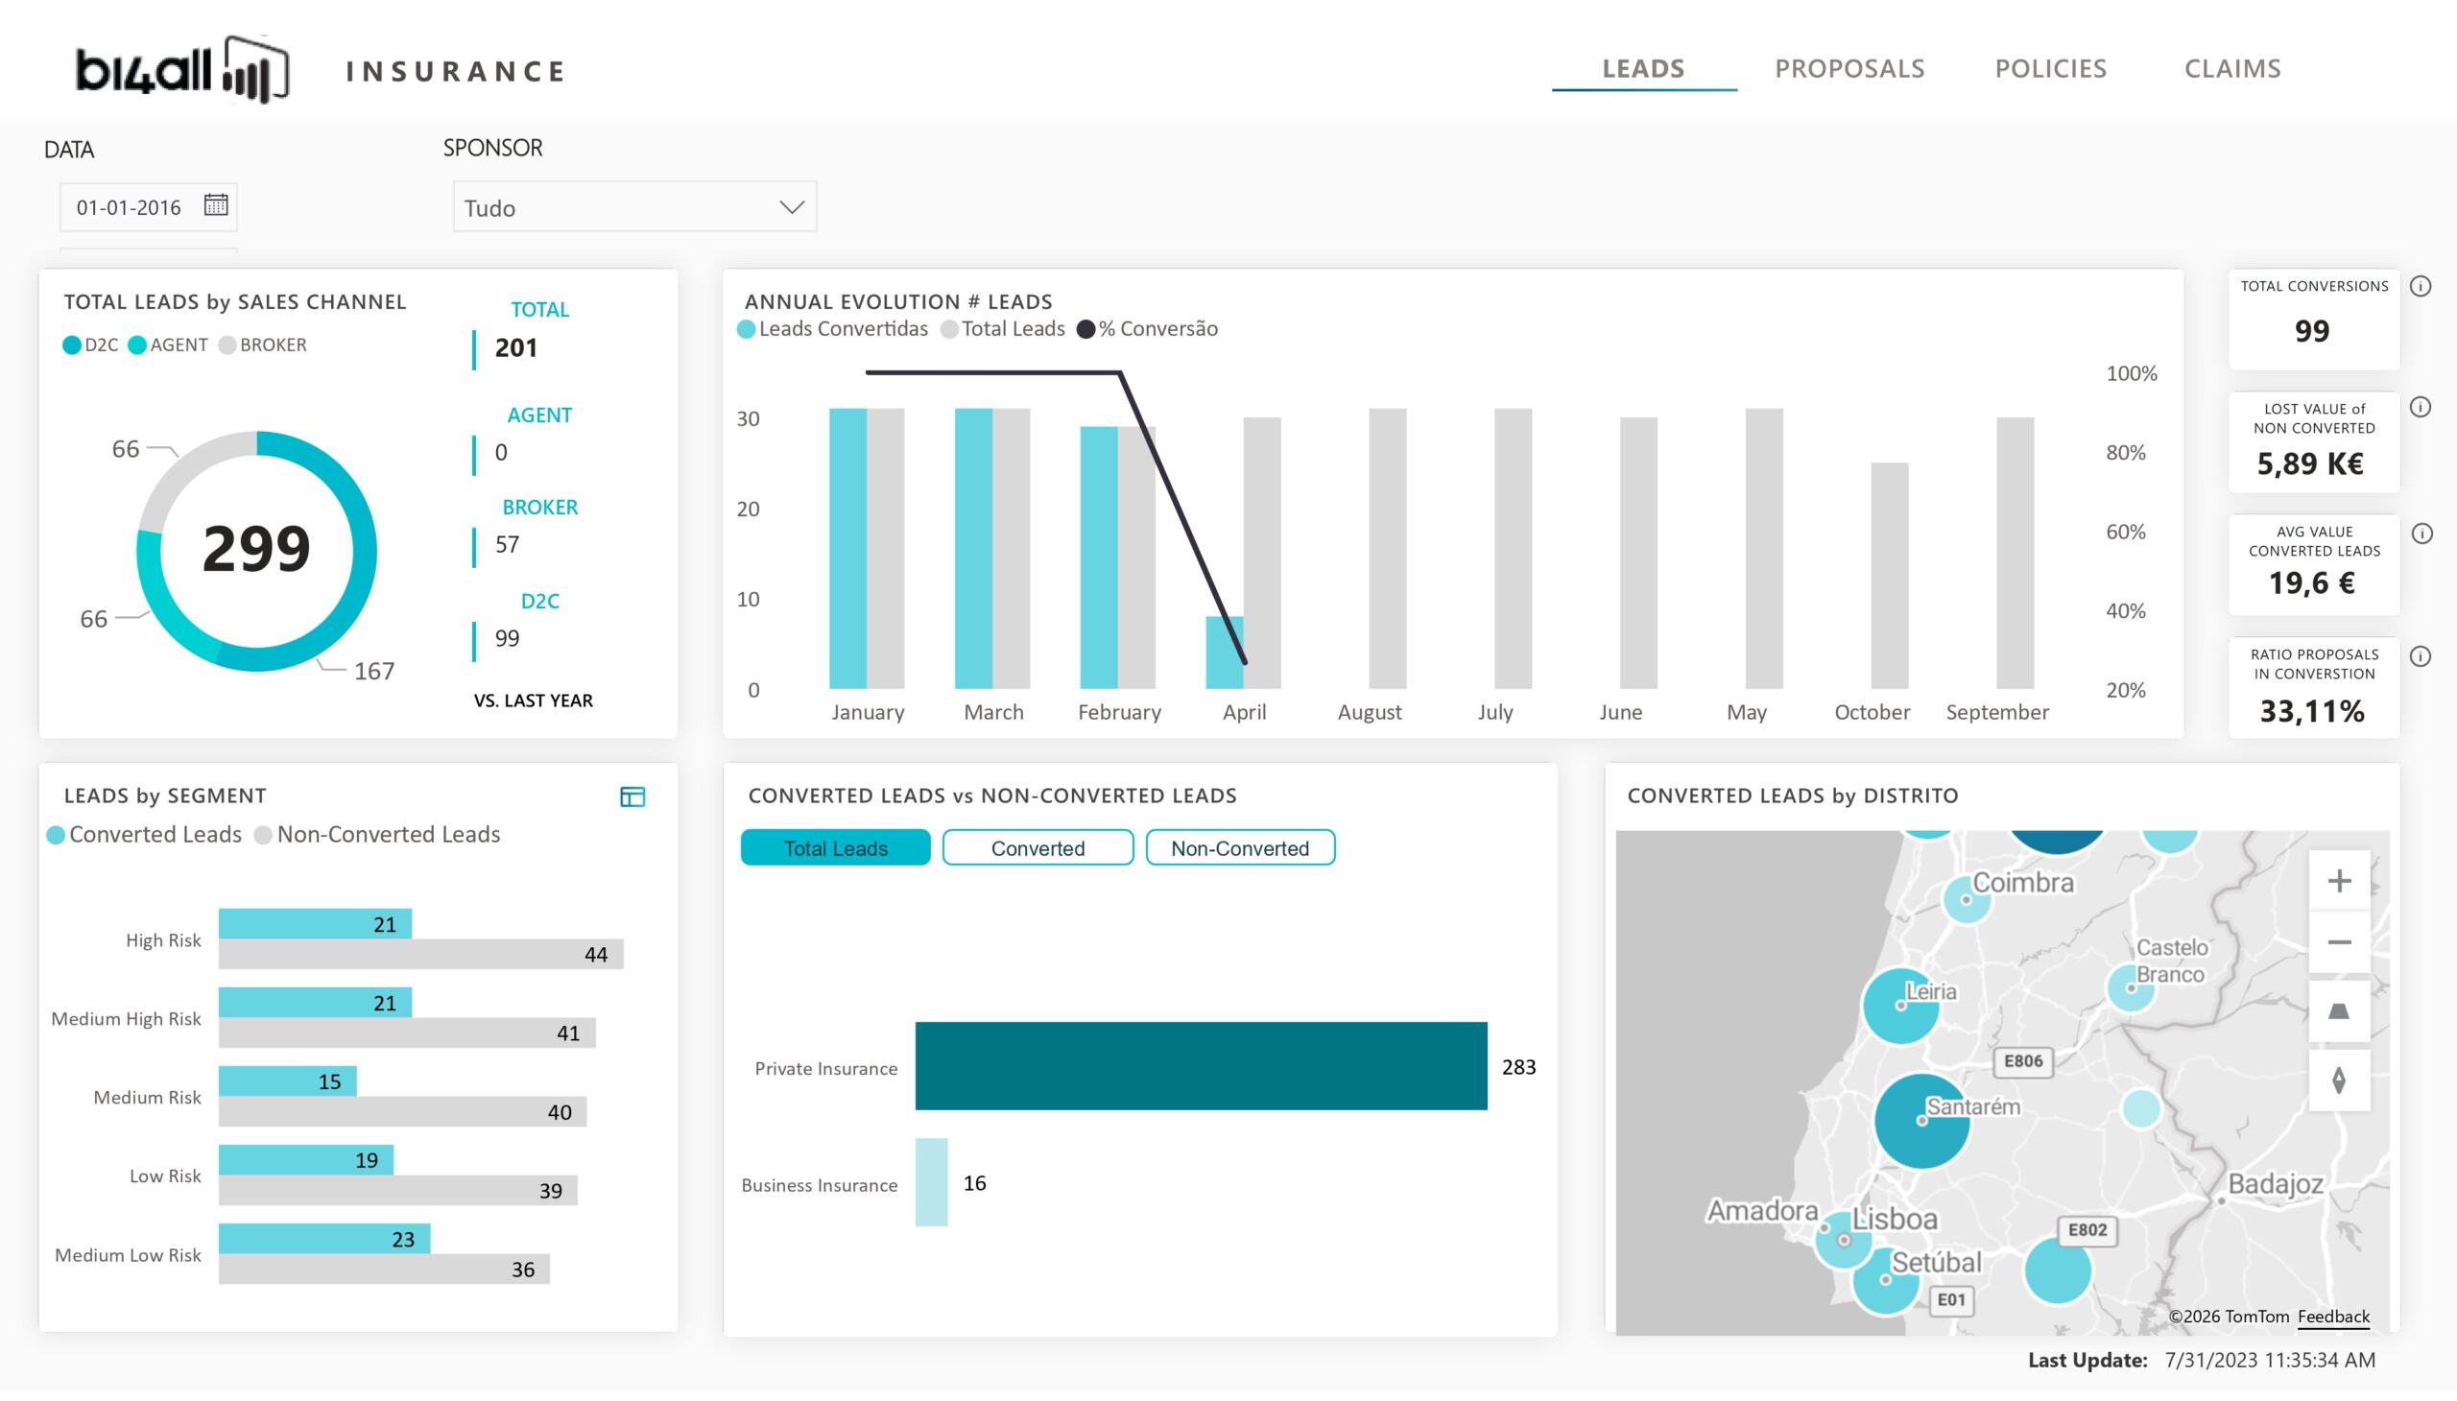Click the January converted leads bar
Screen dimensions: 2457x1401
point(847,549)
